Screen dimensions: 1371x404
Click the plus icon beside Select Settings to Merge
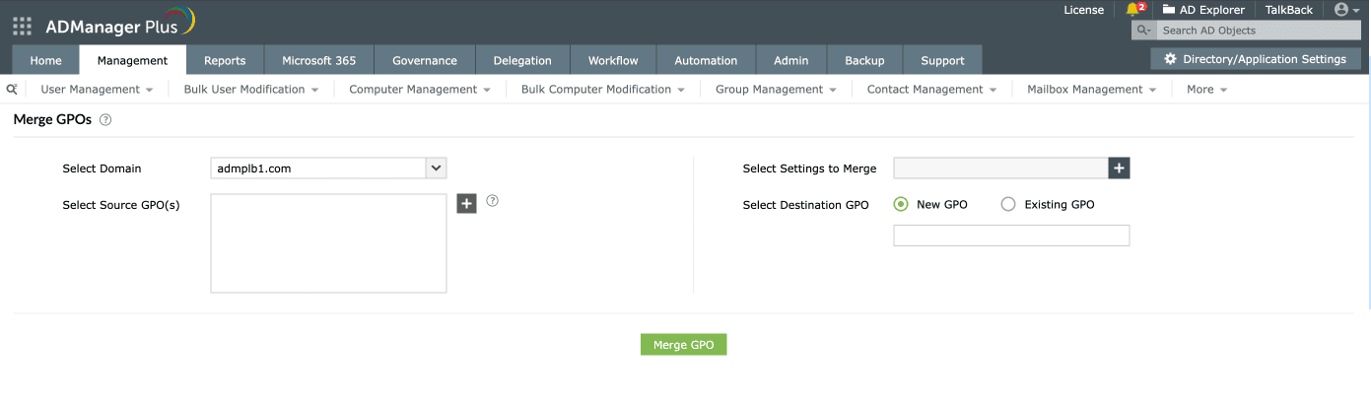[x=1119, y=168]
